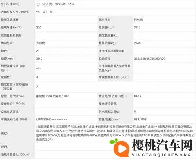Select the ABS value 有
This screenshot has height=159, width=196.
[x=135, y=112]
